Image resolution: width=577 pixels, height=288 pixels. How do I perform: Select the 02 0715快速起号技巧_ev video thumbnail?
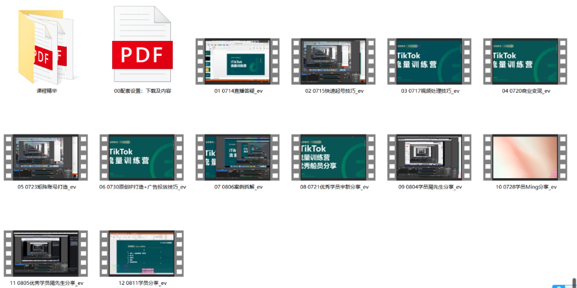(x=334, y=61)
